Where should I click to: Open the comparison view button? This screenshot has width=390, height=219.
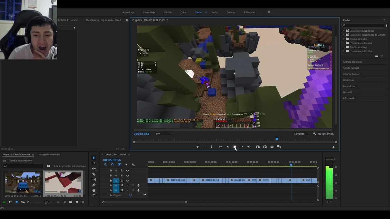point(279,147)
